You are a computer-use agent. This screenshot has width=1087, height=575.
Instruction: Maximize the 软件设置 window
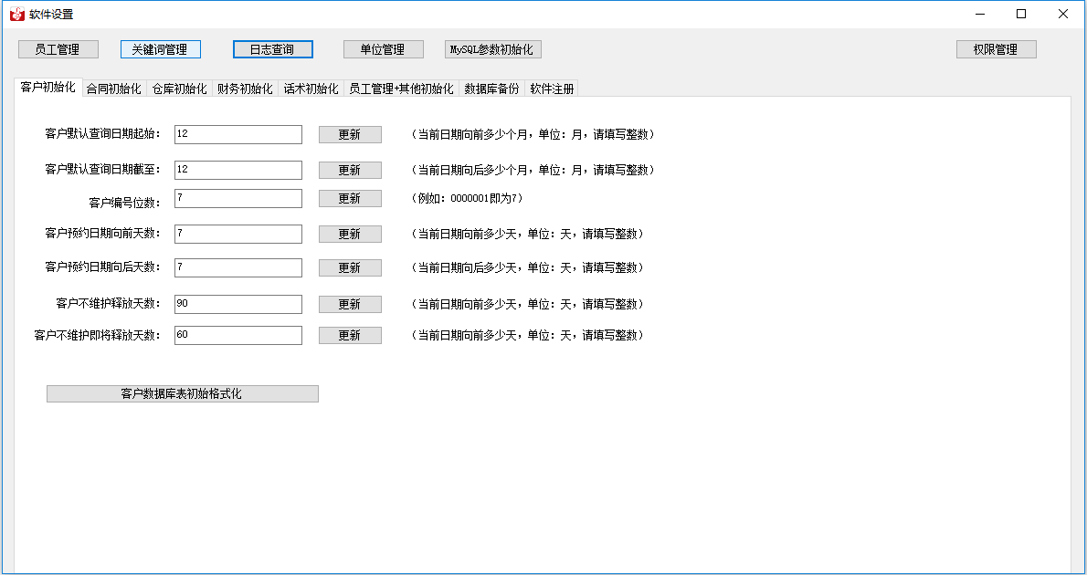tap(1021, 14)
